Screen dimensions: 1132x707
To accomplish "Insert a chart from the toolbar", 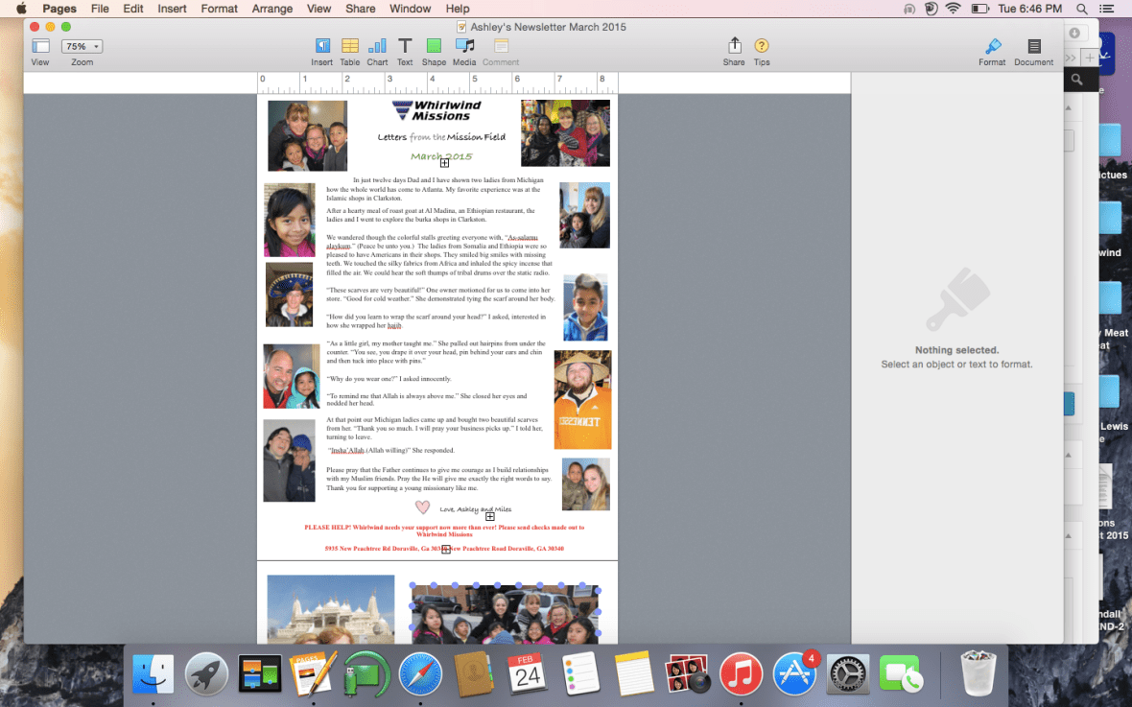I will [x=377, y=48].
